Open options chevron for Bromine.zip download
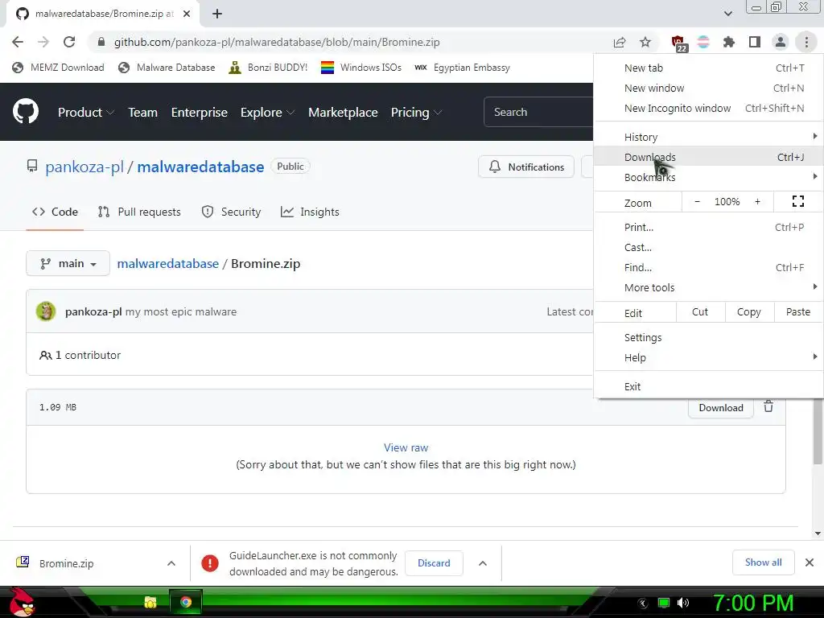 (x=171, y=563)
